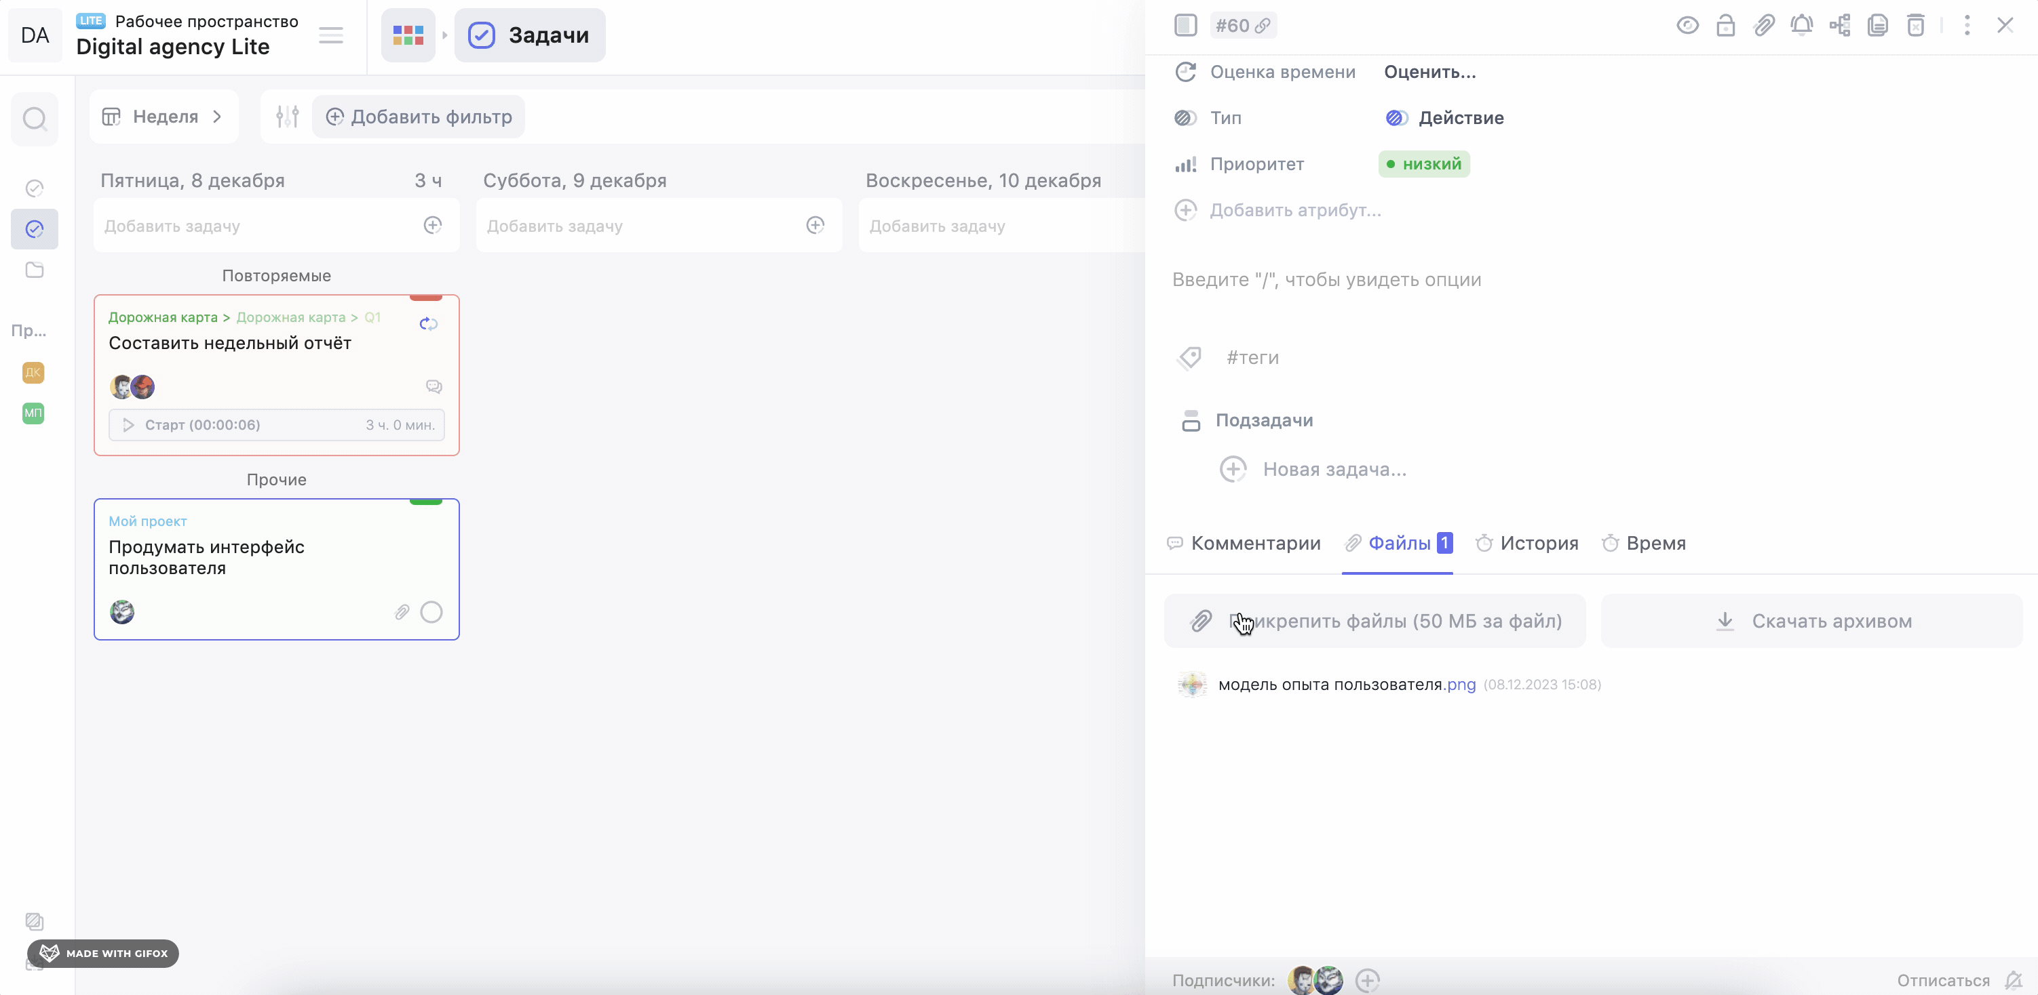
Task: Open Задачи breadcrumb button
Action: click(x=530, y=35)
